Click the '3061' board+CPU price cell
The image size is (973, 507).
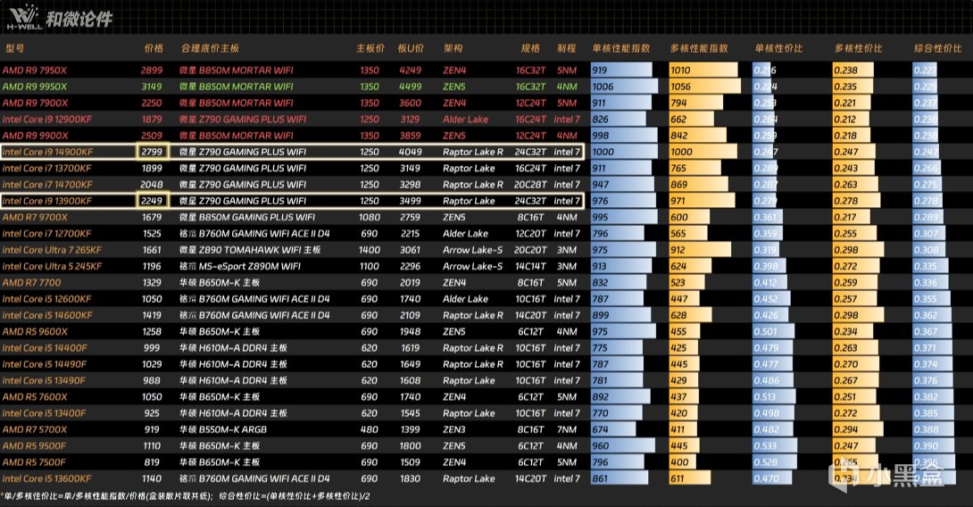coord(410,250)
